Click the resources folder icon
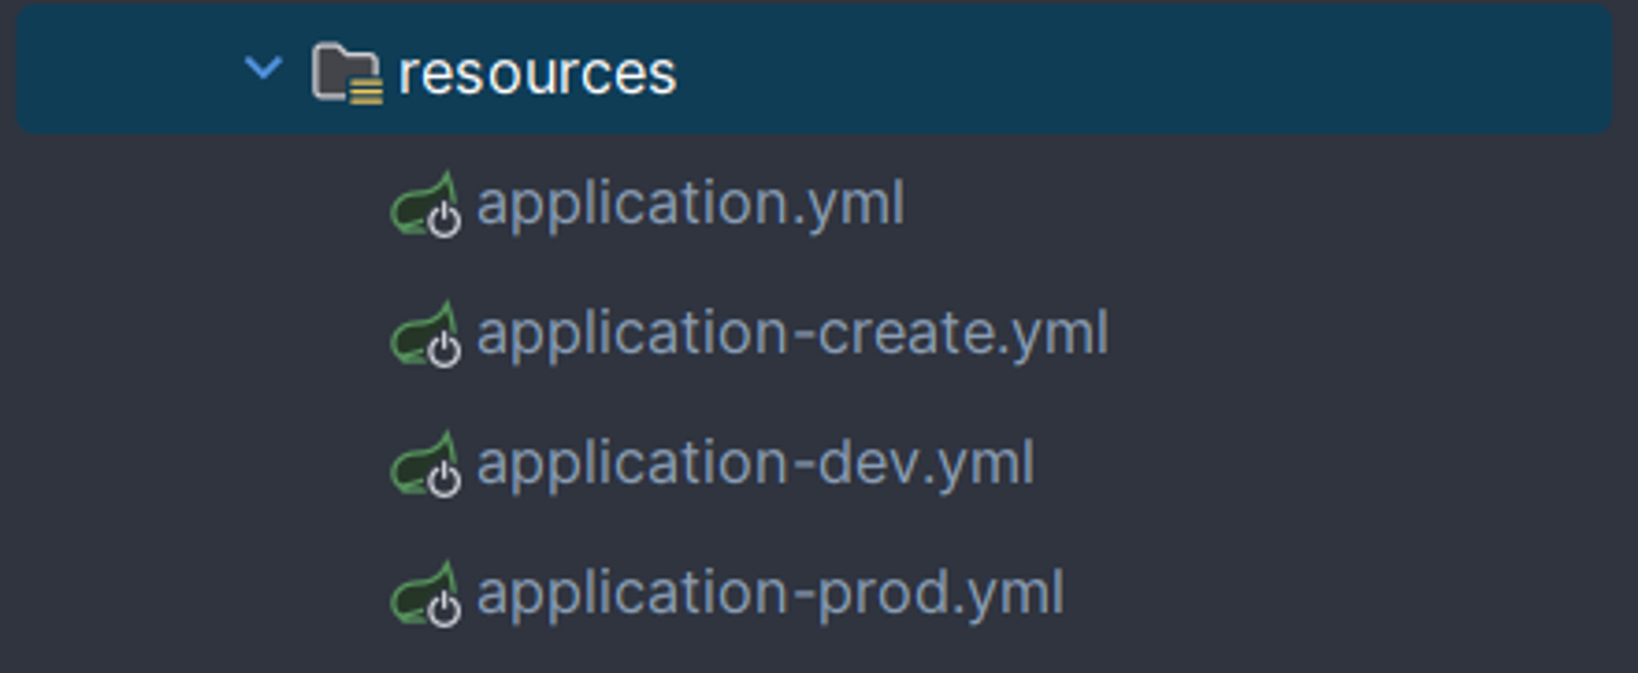Viewport: 1638px width, 673px height. [x=343, y=71]
